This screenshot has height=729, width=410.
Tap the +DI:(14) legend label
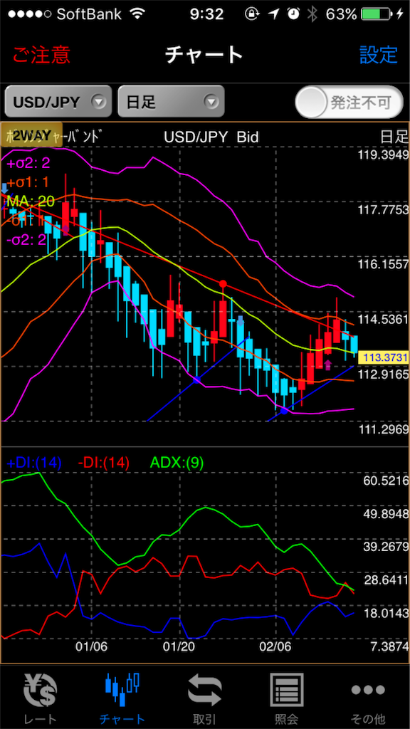coord(34,463)
